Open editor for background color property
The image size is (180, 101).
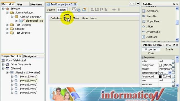173,65
